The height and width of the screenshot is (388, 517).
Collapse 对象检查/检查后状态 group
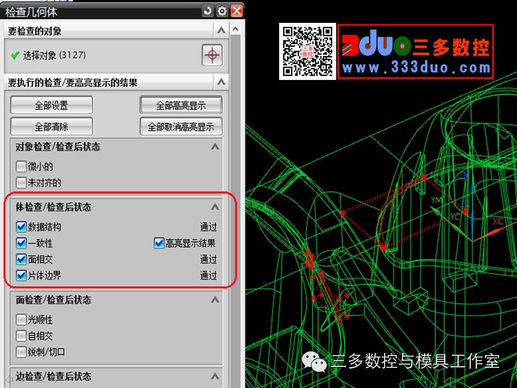tap(215, 146)
